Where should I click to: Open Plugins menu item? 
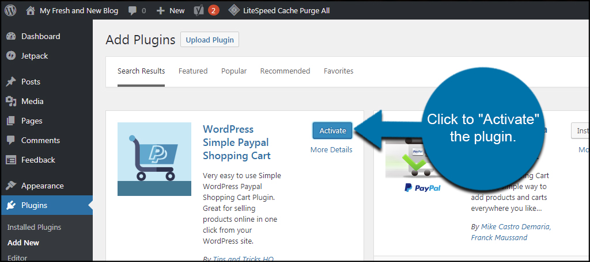(x=34, y=205)
